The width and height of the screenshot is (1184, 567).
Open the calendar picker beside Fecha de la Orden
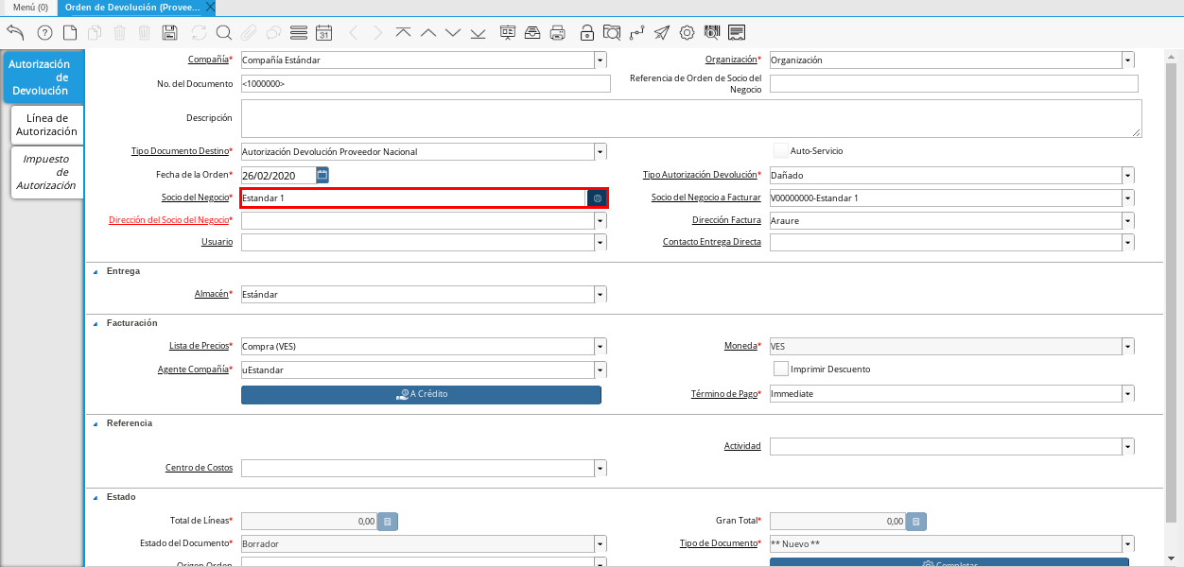[322, 175]
